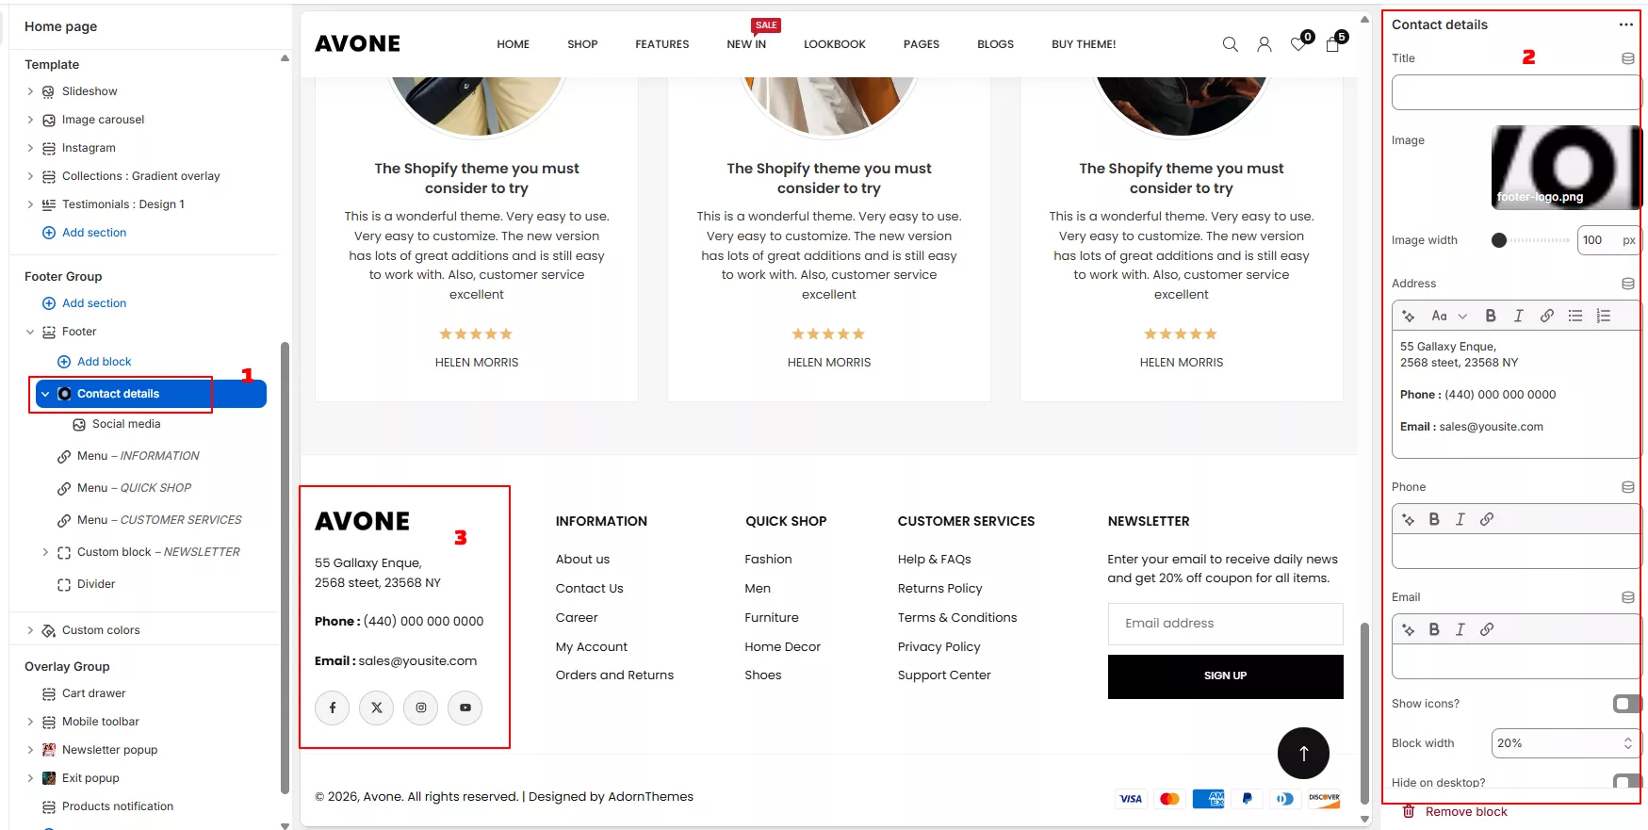
Task: Open the LOOKBOOK menu item
Action: tap(834, 44)
